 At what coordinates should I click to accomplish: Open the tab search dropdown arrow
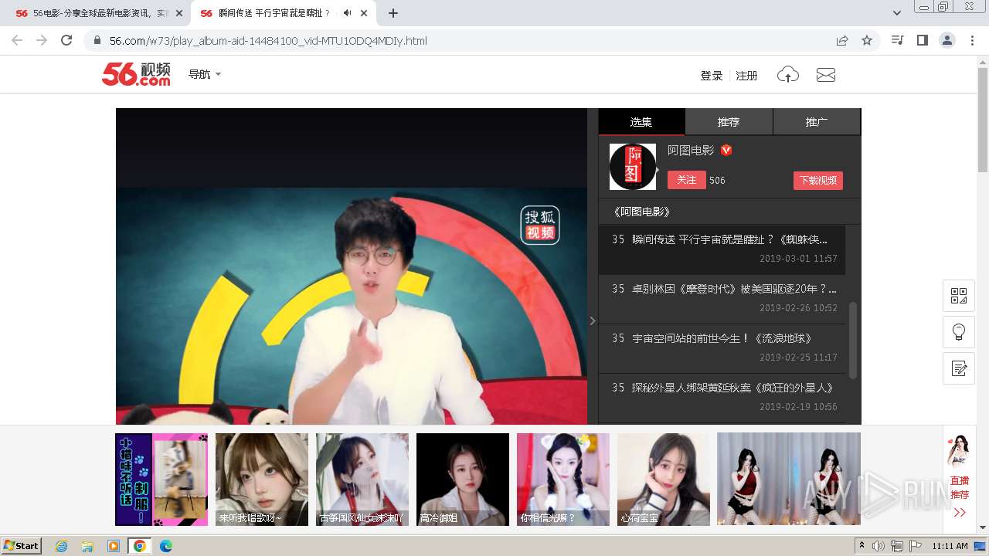[x=897, y=13]
